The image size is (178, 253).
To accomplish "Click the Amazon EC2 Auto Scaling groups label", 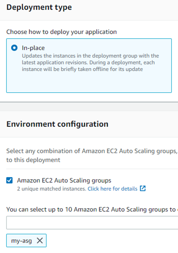I will coord(64,180).
